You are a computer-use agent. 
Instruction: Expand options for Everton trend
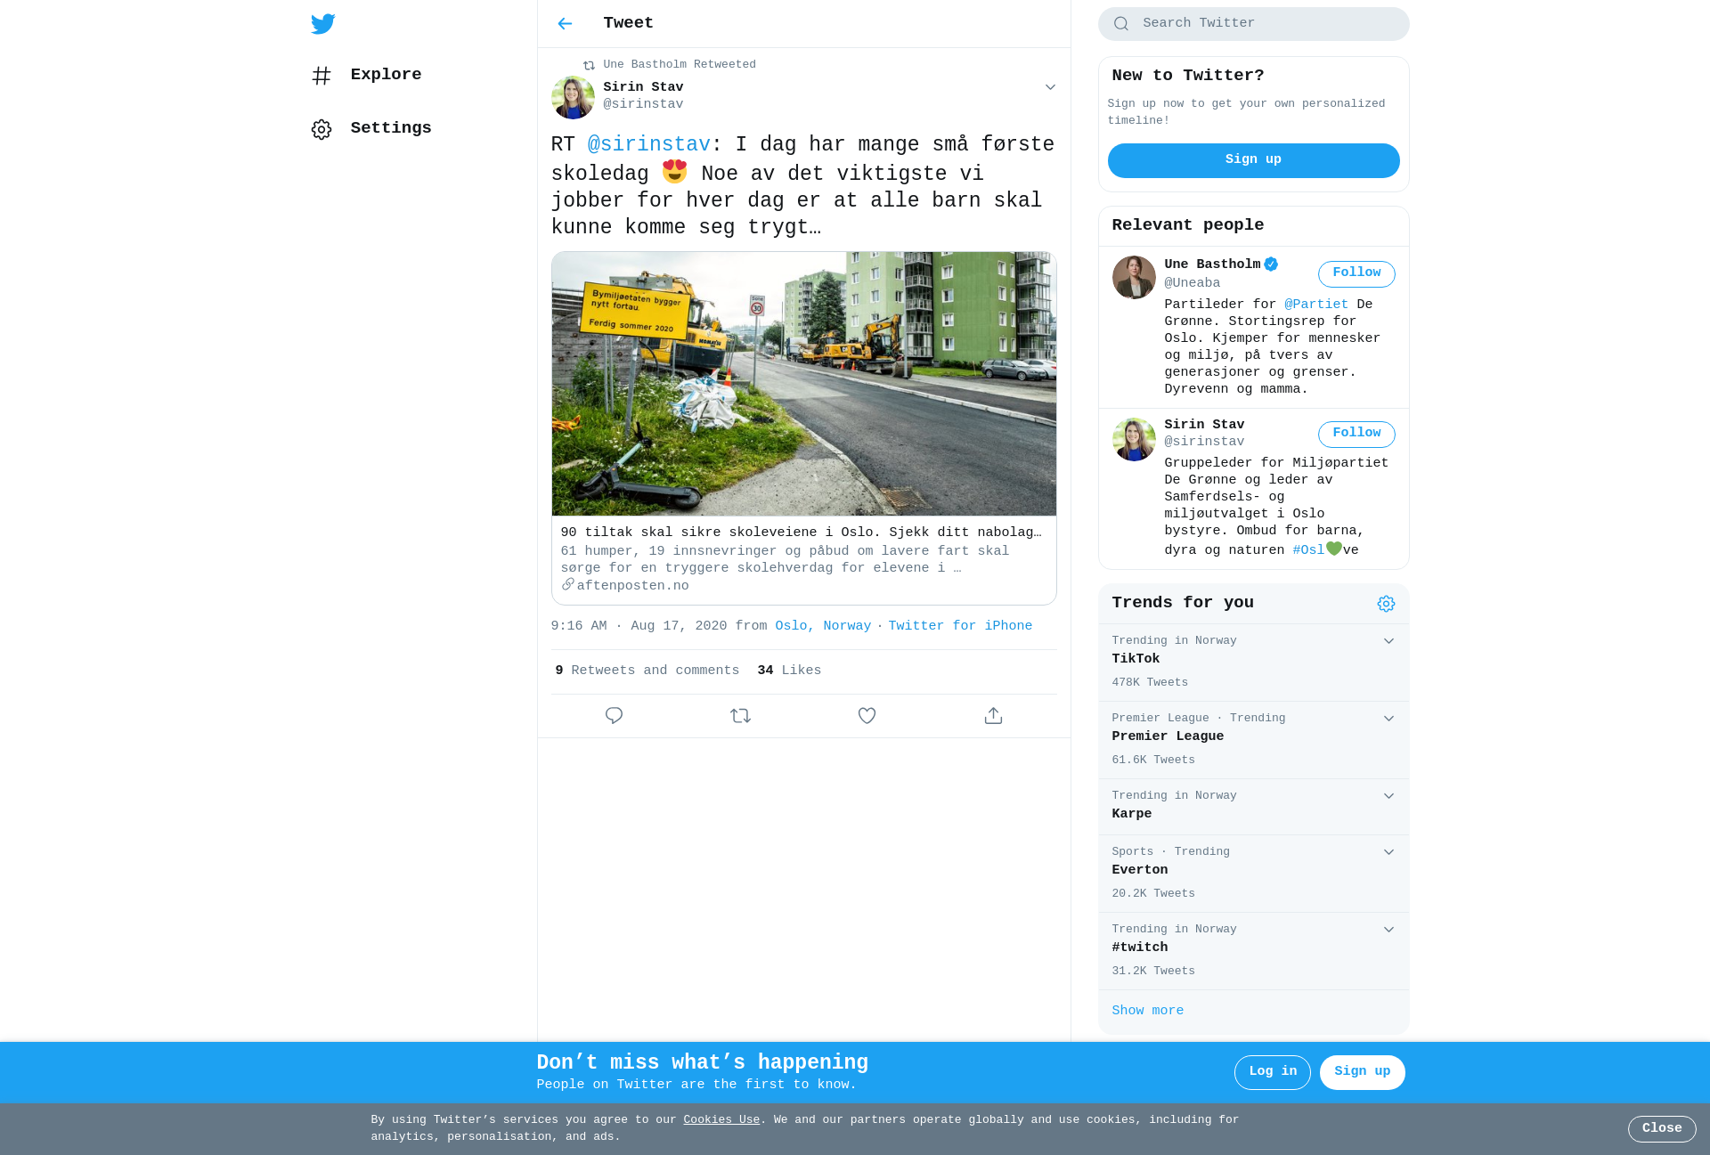click(x=1388, y=852)
